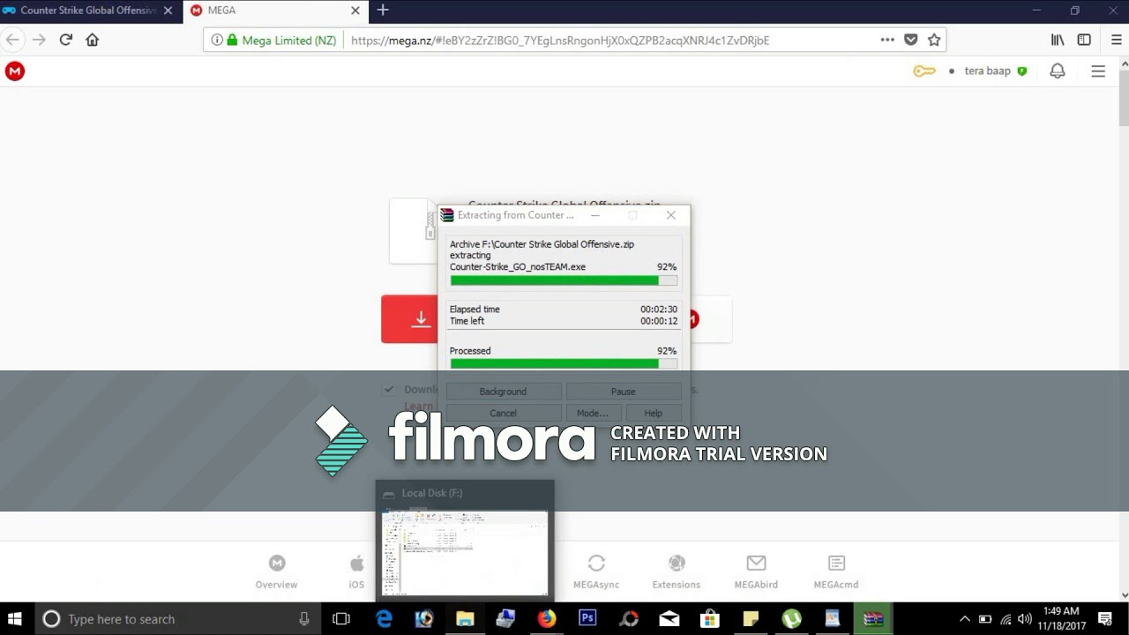
Task: Click the Type here to search box
Action: point(176,619)
